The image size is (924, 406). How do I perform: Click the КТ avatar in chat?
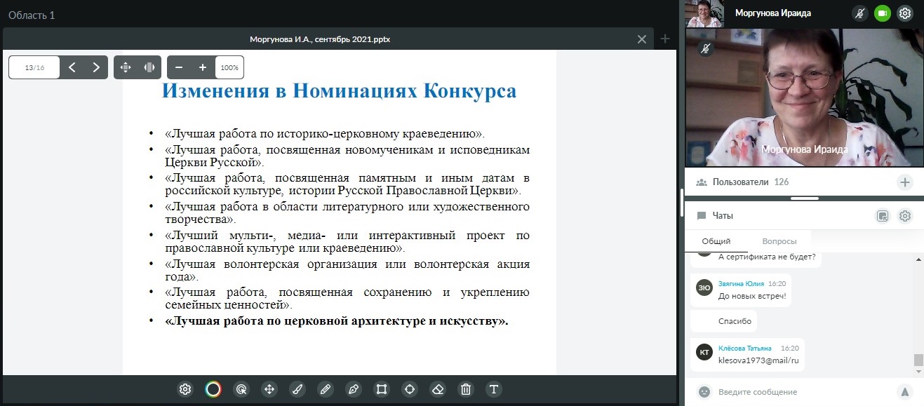pos(704,352)
